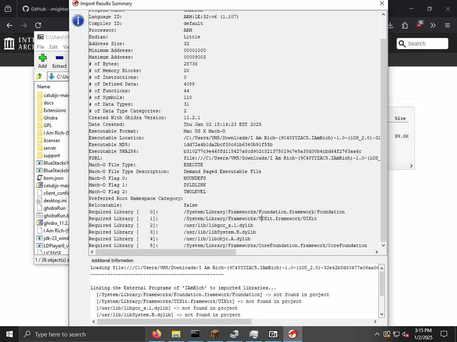Select the Ghidra folder in 7-Zip

(50, 118)
